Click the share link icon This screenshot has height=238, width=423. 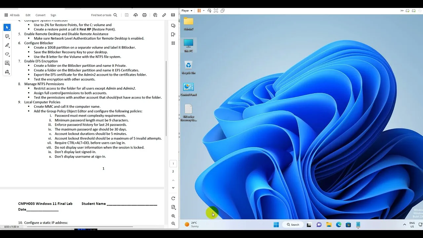coord(164,15)
